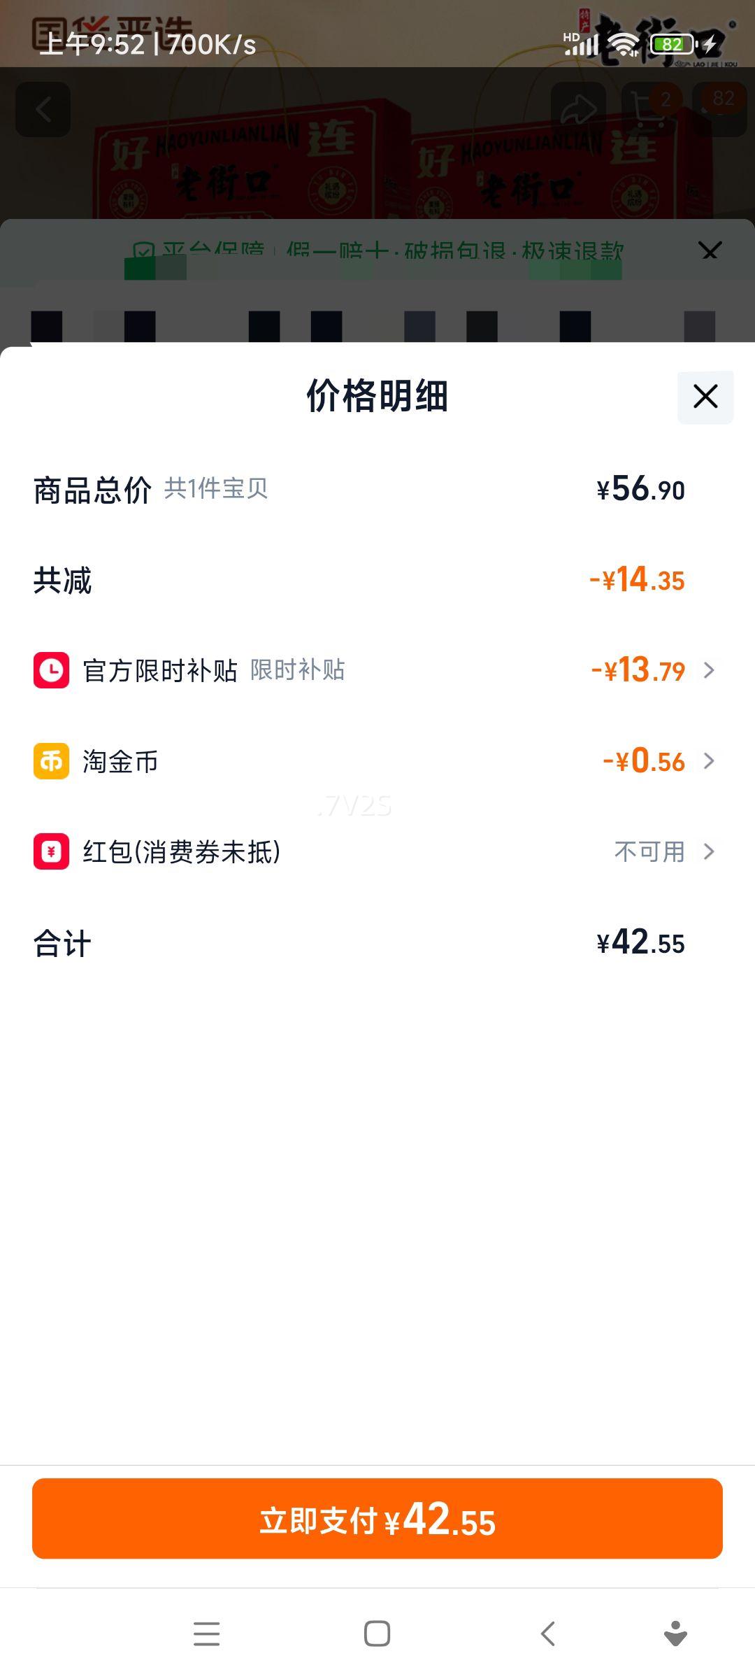This screenshot has height=1679, width=755.
Task: Tap the 合计 ¥42.55 total row
Action: click(377, 943)
